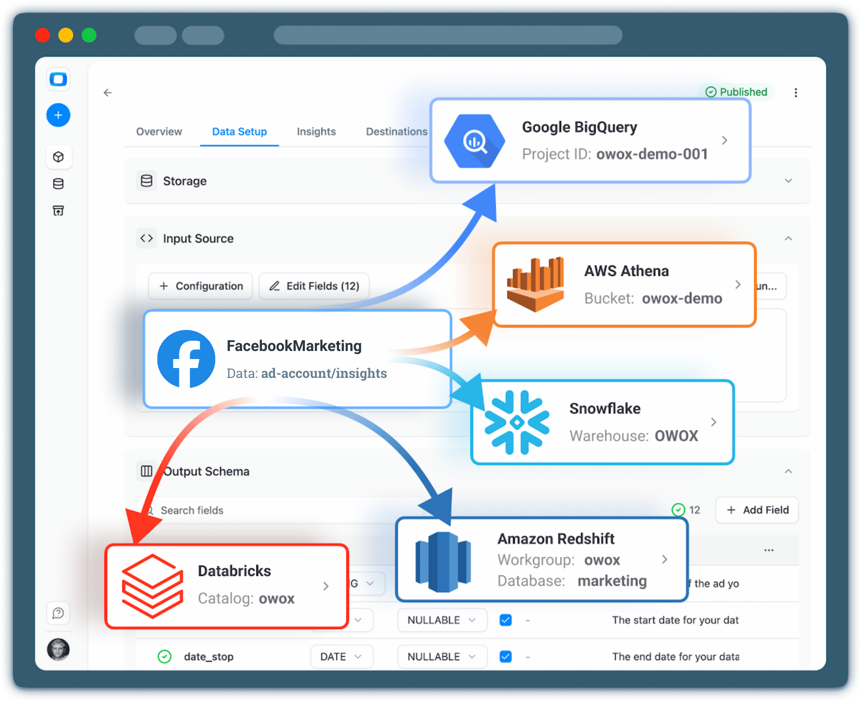Uncheck the date_stop row checkbox
The height and width of the screenshot is (702, 861).
coord(505,656)
